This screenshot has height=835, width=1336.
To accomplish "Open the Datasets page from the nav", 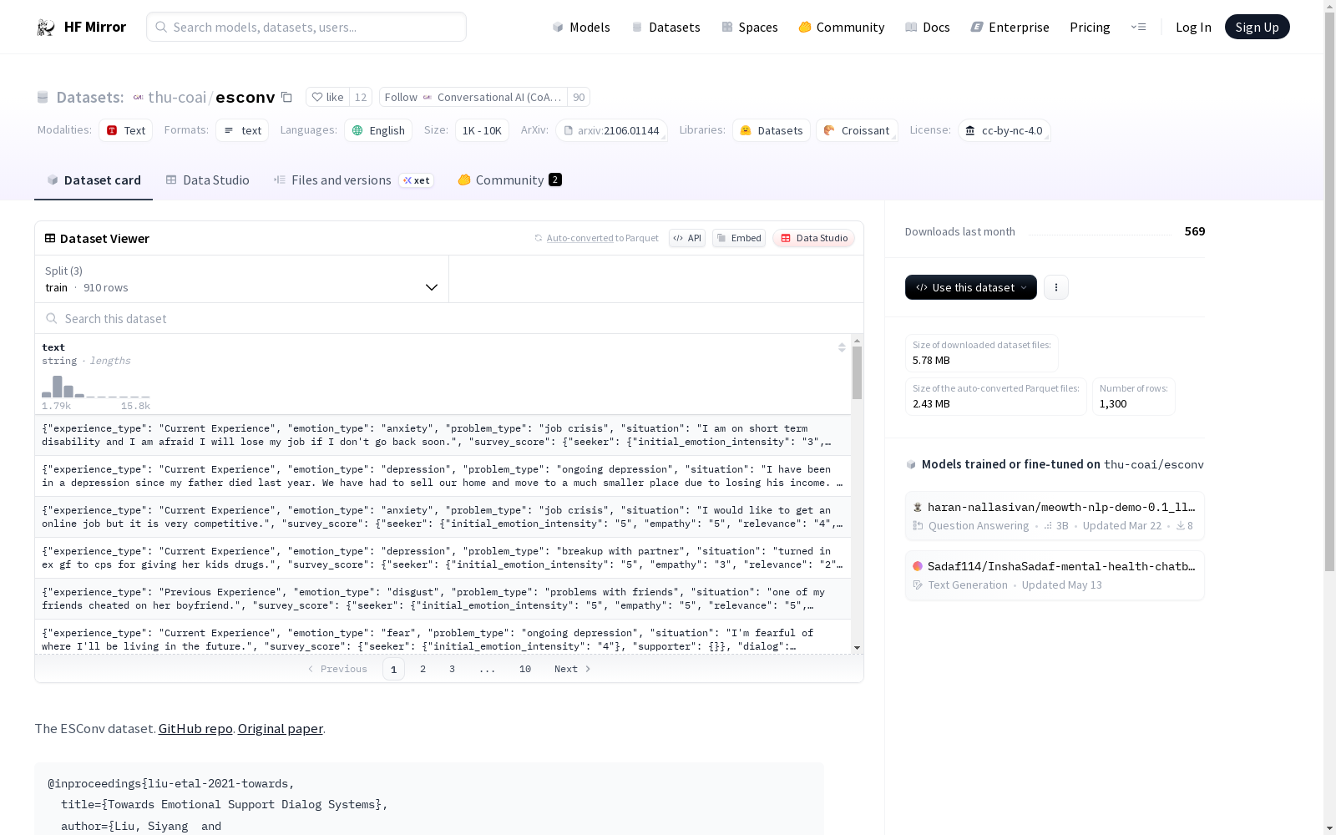I will 665,27.
